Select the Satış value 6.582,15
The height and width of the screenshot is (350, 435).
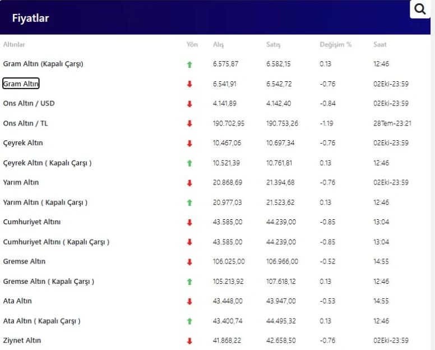pyautogui.click(x=279, y=64)
